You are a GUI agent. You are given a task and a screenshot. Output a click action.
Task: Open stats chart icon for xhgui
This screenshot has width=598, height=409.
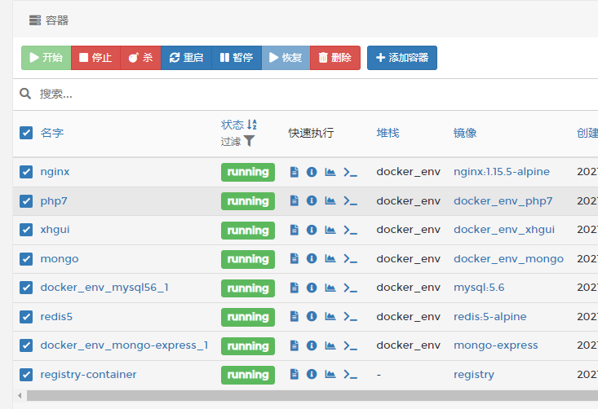(330, 230)
